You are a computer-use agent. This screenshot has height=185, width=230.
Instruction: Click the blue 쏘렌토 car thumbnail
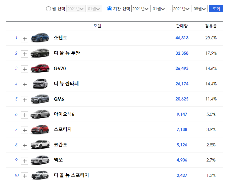pos(40,38)
